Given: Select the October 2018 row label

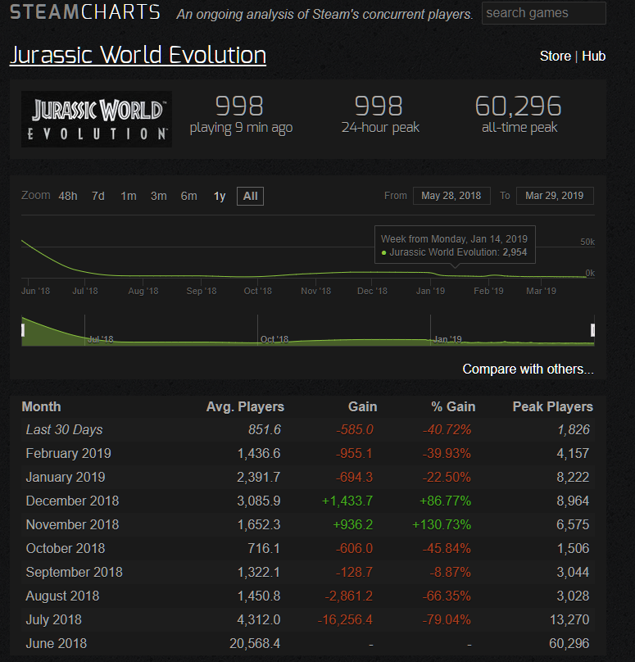Looking at the screenshot, I should [66, 548].
